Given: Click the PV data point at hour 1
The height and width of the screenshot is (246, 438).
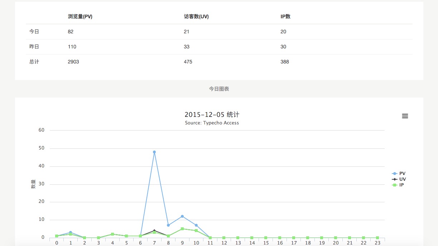Looking at the screenshot, I should pos(71,232).
